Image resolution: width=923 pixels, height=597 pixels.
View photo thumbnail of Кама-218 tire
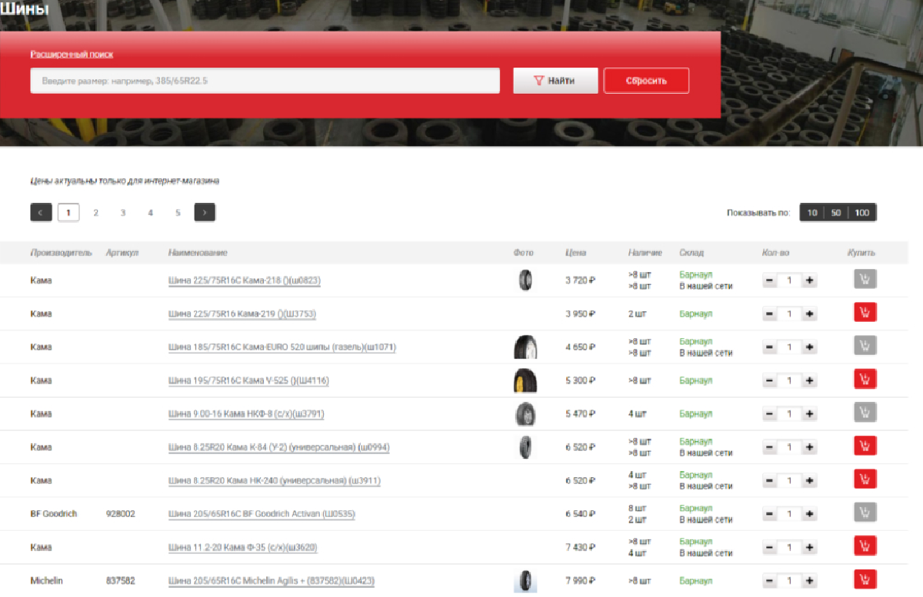point(525,280)
